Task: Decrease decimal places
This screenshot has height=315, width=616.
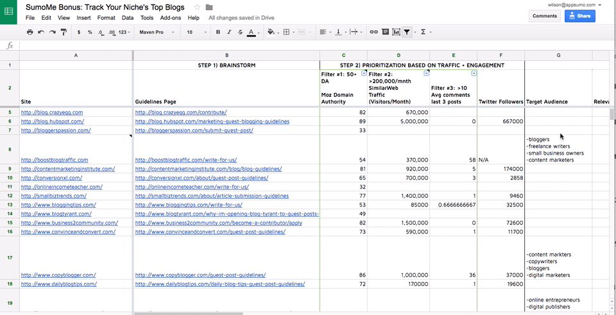Action: [101, 32]
